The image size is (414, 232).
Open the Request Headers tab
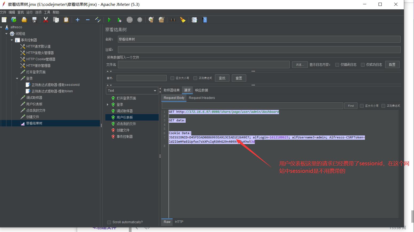coord(202,98)
